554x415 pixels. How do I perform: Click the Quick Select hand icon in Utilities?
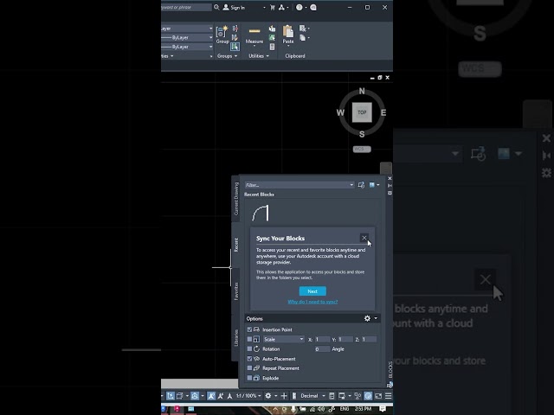click(272, 29)
